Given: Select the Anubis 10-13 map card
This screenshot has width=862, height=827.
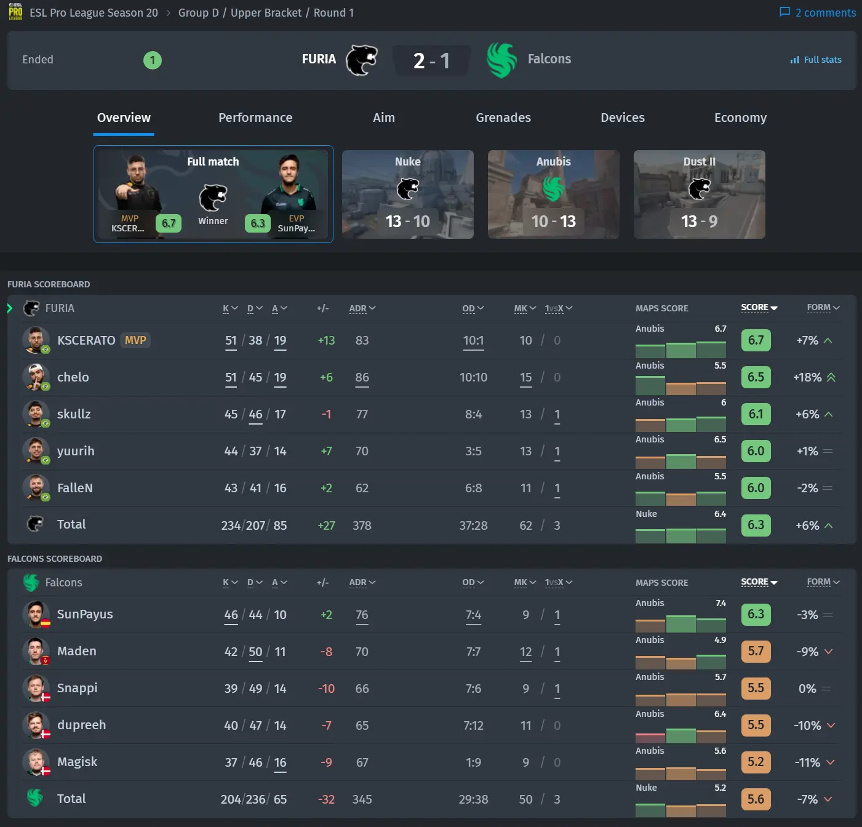Looking at the screenshot, I should coord(554,194).
